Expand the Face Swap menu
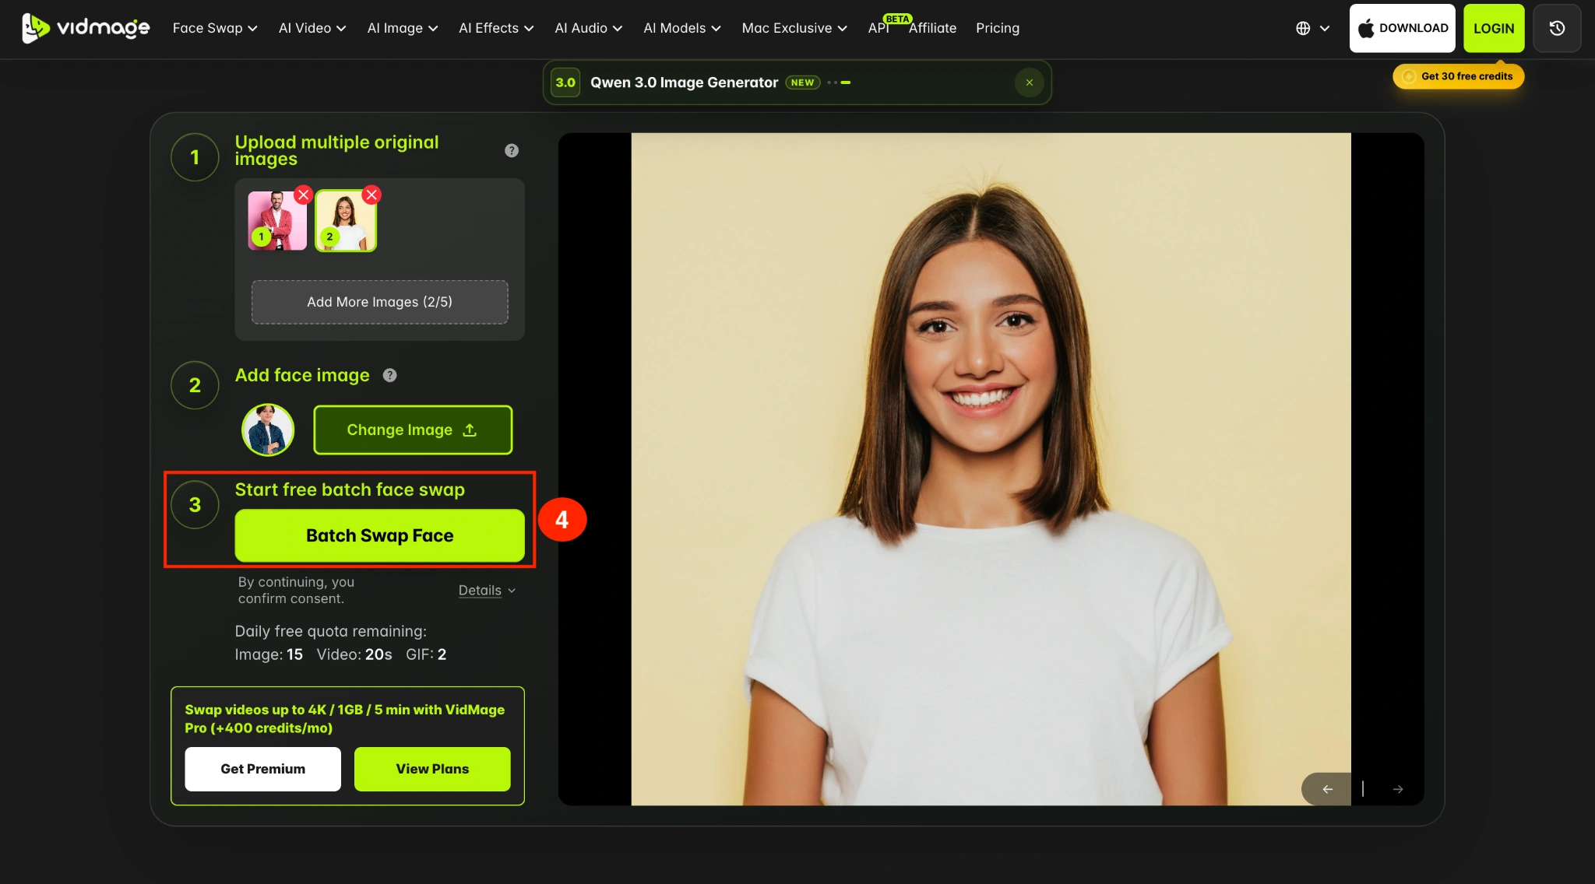The width and height of the screenshot is (1595, 884). pyautogui.click(x=215, y=28)
